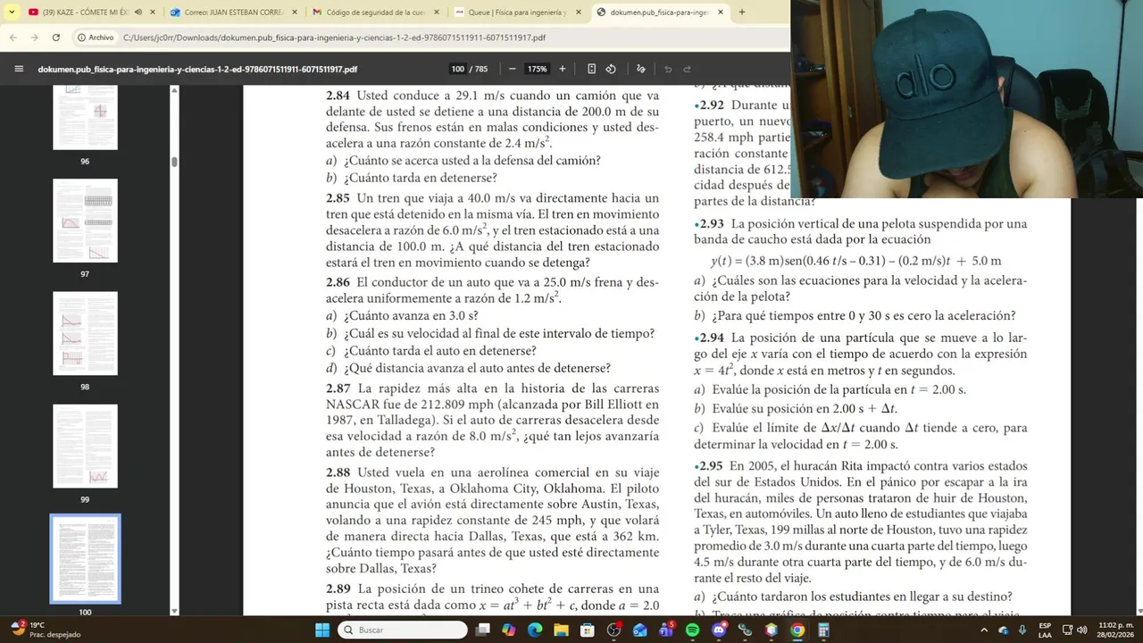Open the PDF sidebar hamburger menu
Screen dimensions: 1143x643
pos(19,69)
